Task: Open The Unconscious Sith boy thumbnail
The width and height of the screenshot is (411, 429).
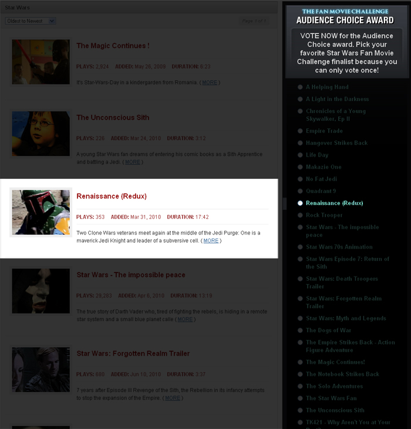Action: tap(41, 134)
